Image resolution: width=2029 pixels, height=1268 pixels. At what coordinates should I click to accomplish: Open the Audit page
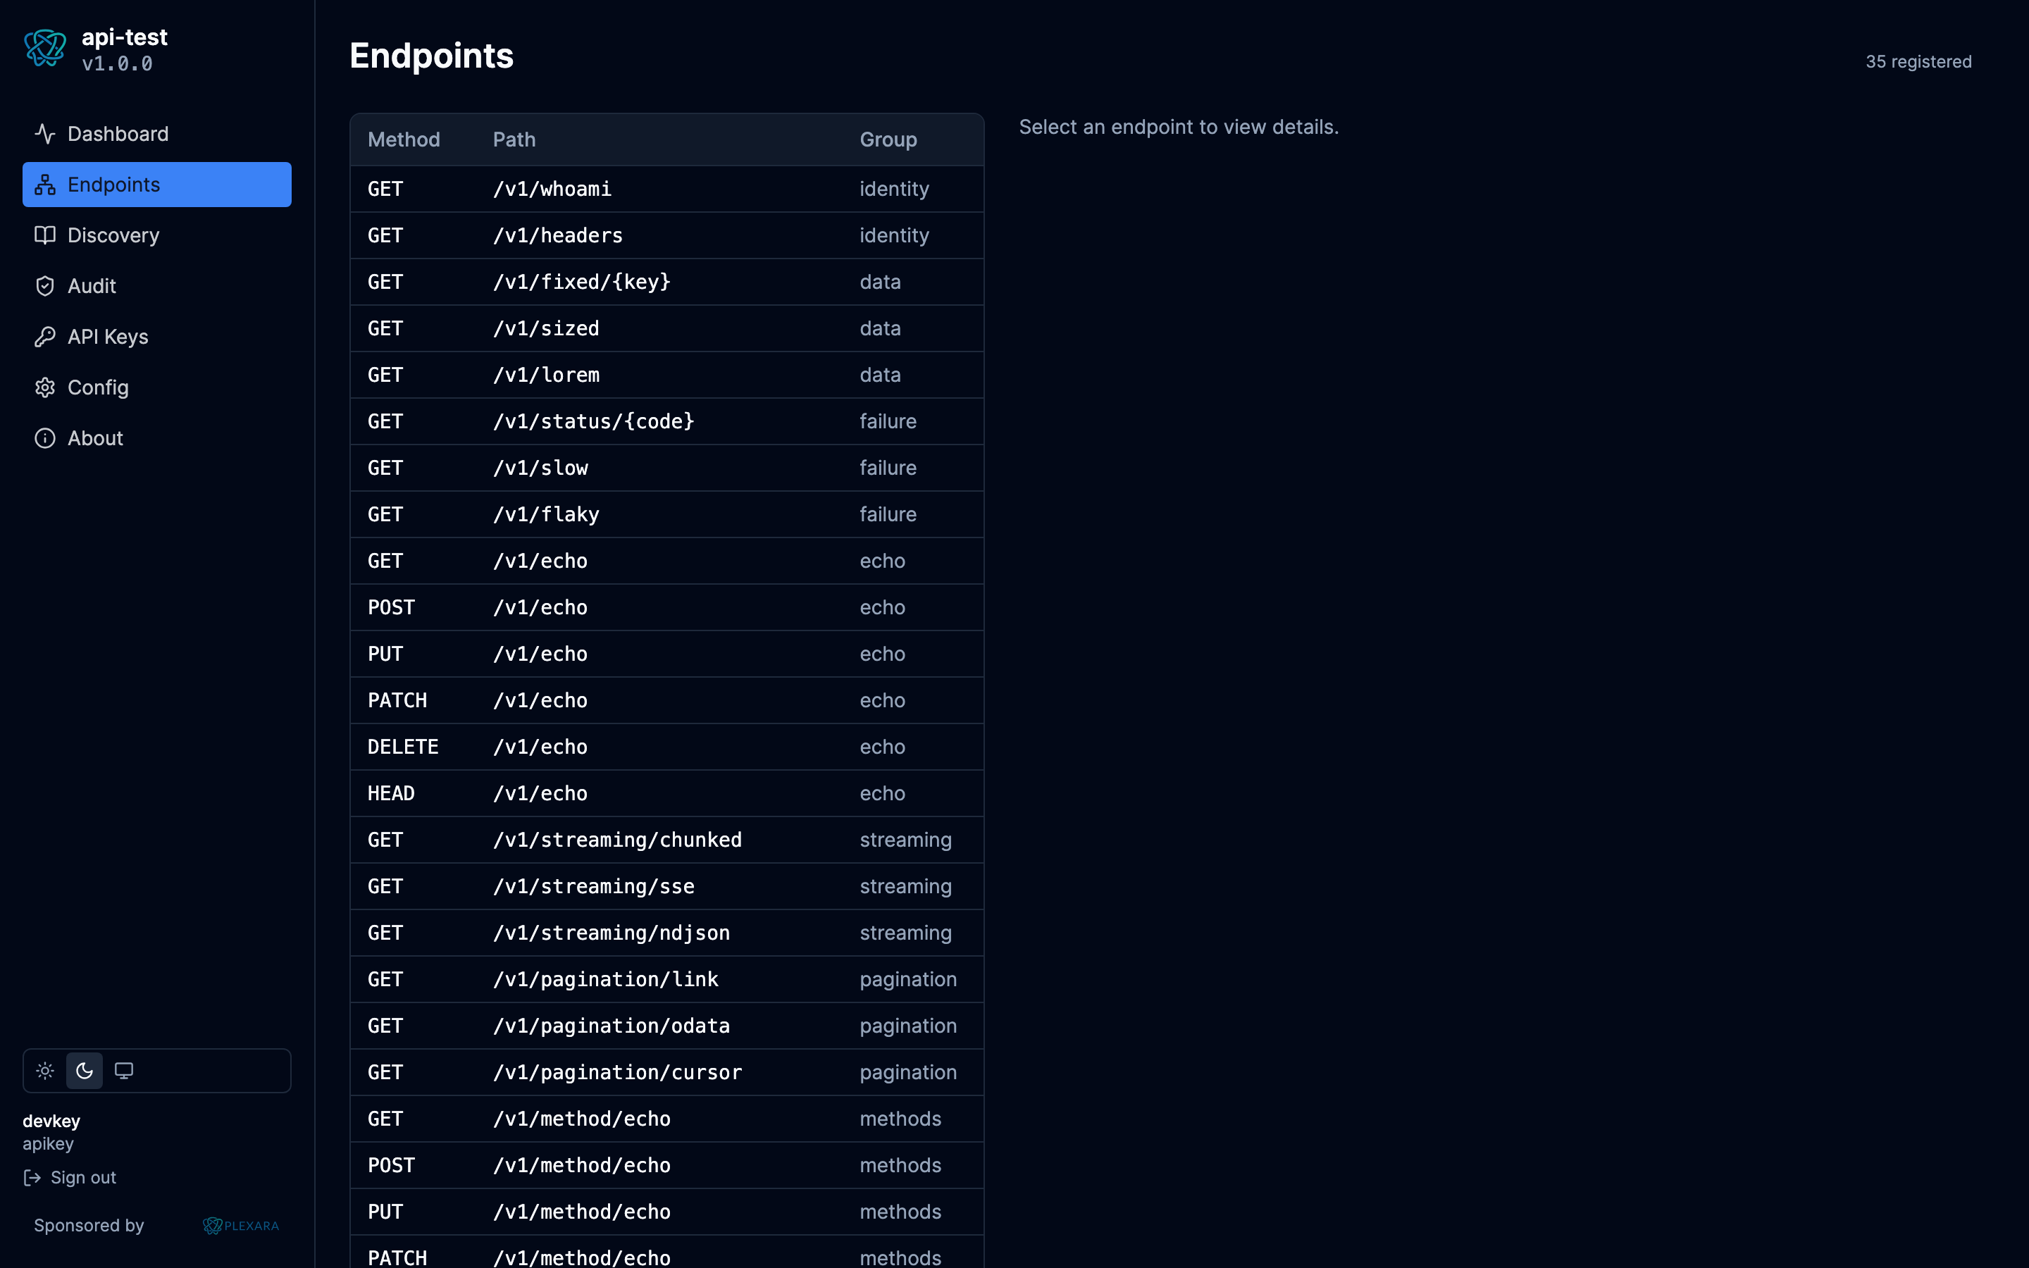tap(157, 286)
